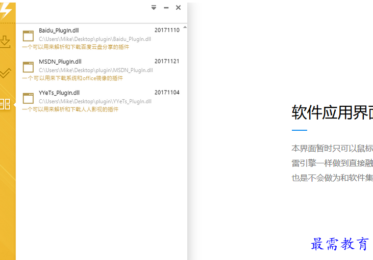Screen dimensions: 373x260
Task: Click the MSDN_PlugIn.dll file path
Action: point(96,70)
